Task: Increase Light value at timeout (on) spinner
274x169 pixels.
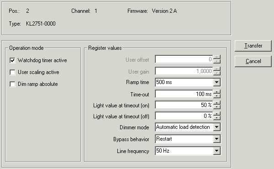Action: pos(217,103)
